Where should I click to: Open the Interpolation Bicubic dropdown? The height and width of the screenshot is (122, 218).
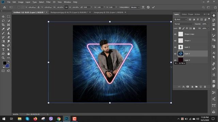135,7
